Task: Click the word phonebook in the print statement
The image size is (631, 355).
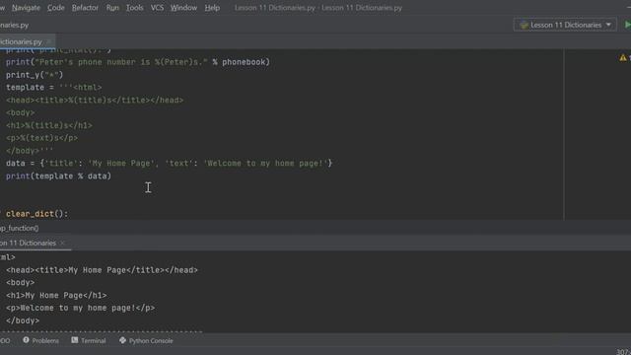Action: [244, 62]
